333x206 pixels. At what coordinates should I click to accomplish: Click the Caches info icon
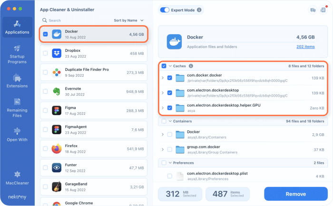pos(191,66)
